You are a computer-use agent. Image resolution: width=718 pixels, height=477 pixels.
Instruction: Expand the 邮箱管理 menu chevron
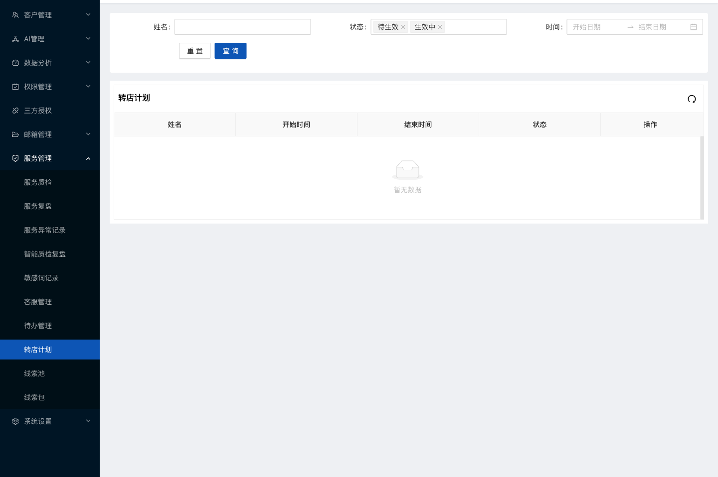[x=88, y=134]
